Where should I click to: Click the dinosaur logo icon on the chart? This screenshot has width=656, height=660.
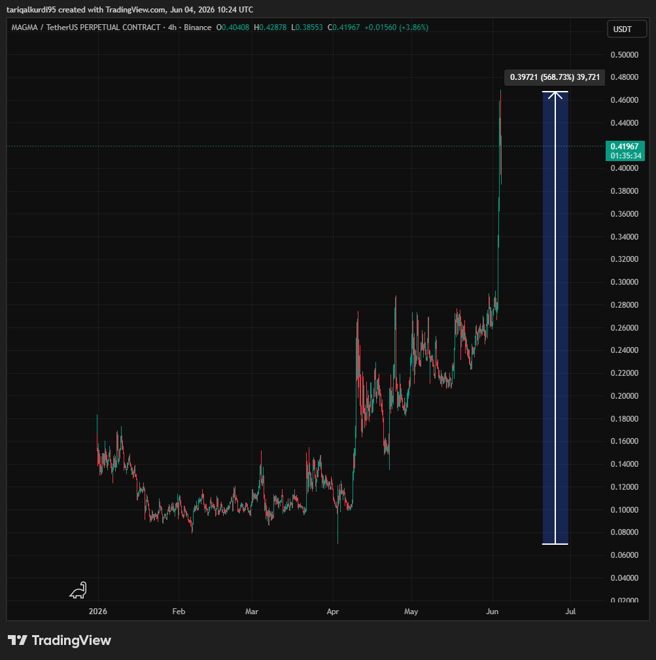point(78,590)
